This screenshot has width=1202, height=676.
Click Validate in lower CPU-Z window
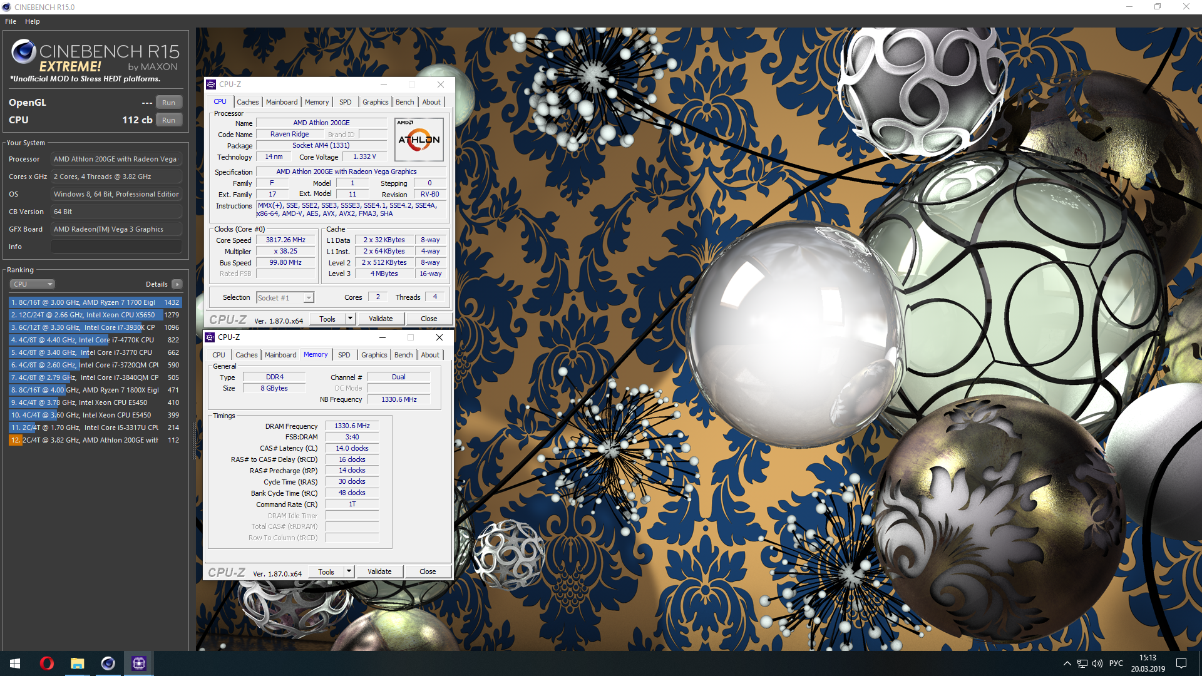[379, 571]
